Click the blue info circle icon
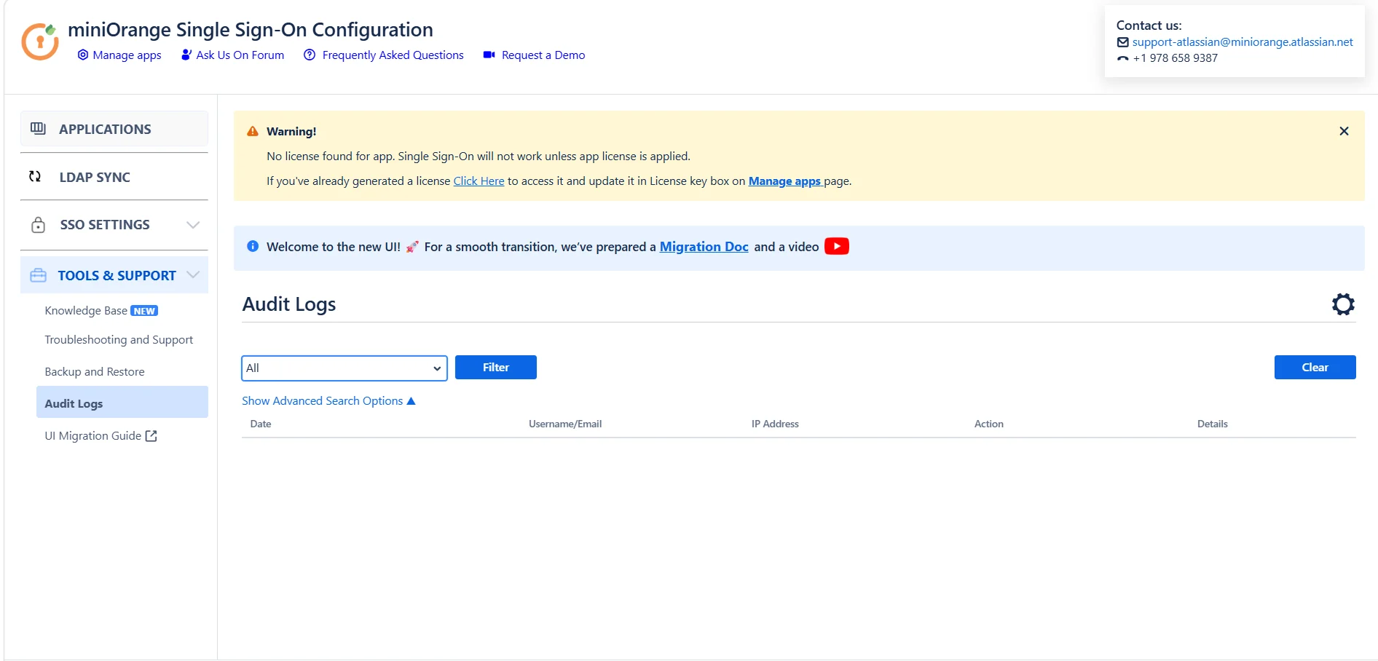This screenshot has height=661, width=1378. (x=253, y=246)
